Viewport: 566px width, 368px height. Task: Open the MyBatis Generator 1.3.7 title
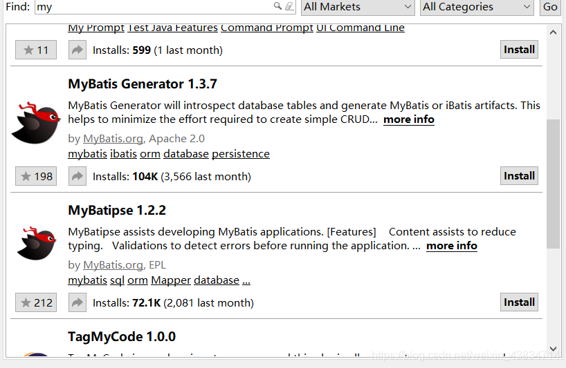pyautogui.click(x=143, y=84)
